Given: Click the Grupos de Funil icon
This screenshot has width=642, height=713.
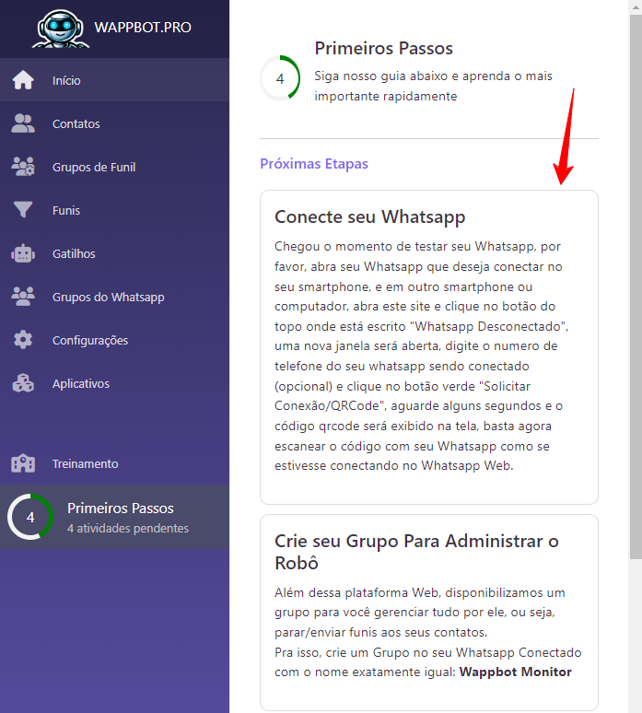Looking at the screenshot, I should [23, 167].
